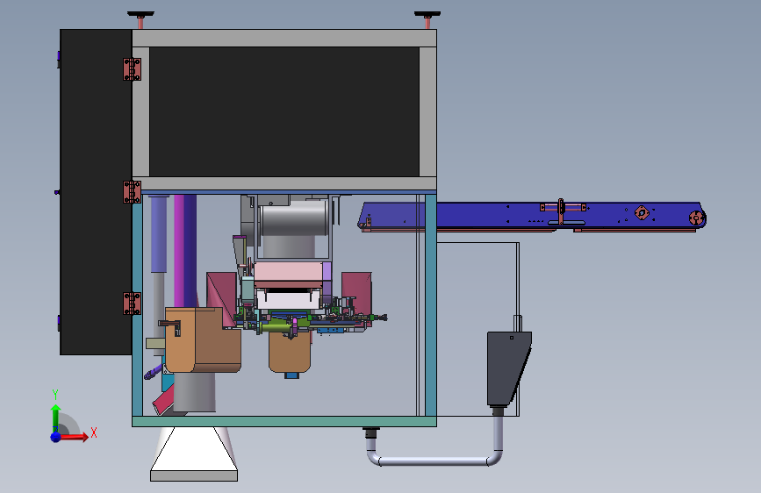The height and width of the screenshot is (493, 761).
Task: Select the maroon angled plate on the right
Action: (356, 292)
